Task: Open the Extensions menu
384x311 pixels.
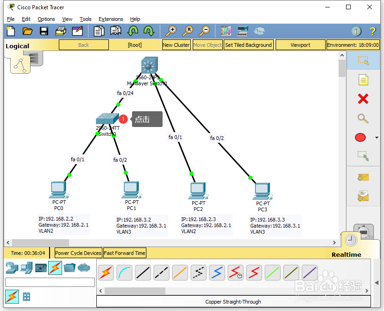Action: click(111, 19)
